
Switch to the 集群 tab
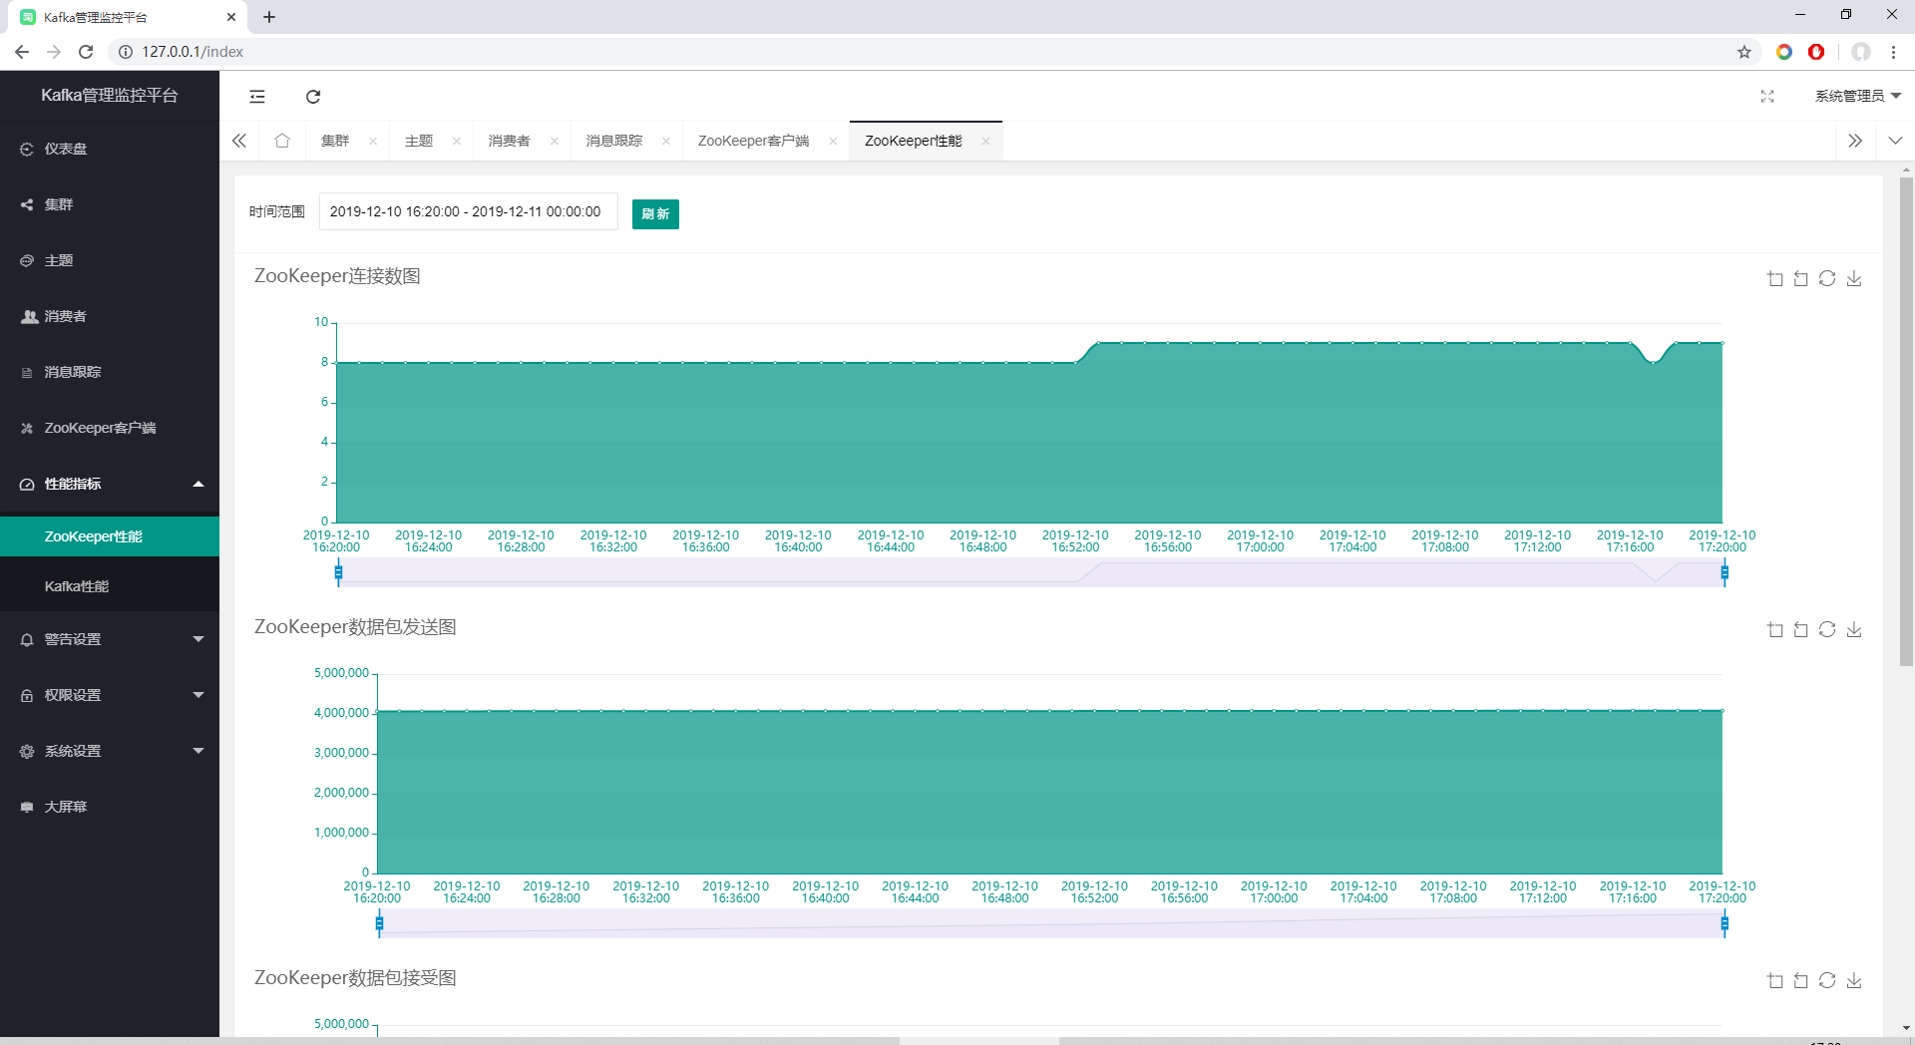pyautogui.click(x=335, y=141)
